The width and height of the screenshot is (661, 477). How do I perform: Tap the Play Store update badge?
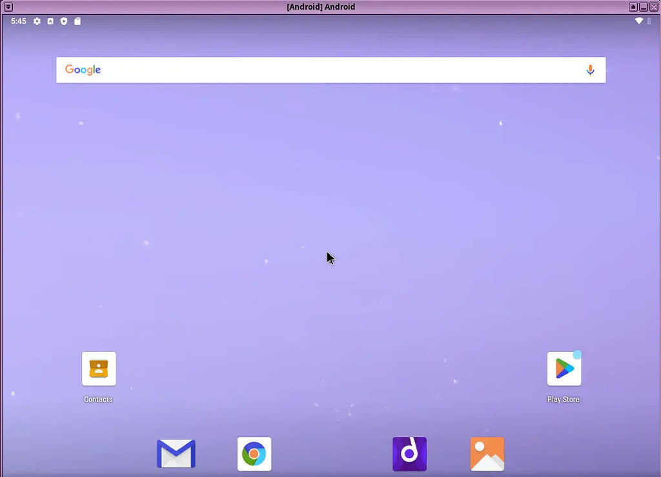(x=575, y=354)
